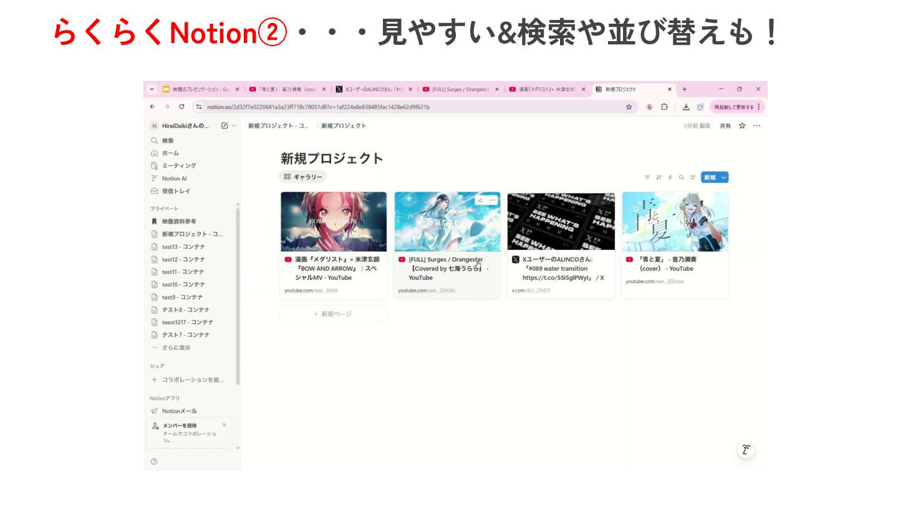Open the dropdown arrow beside 新規

click(724, 178)
